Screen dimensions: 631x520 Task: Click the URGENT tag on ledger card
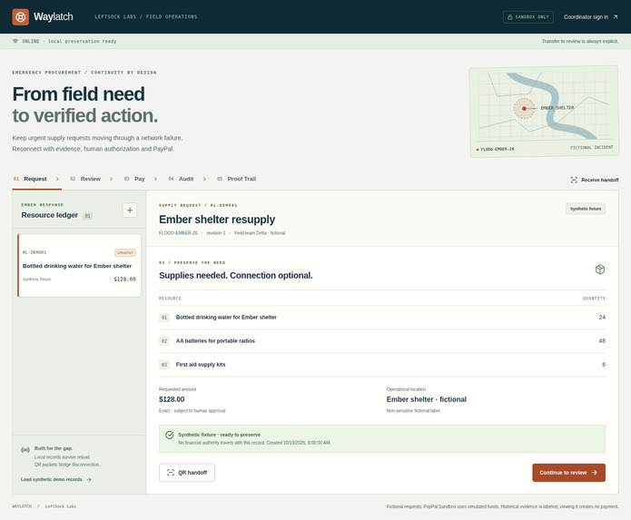point(125,252)
